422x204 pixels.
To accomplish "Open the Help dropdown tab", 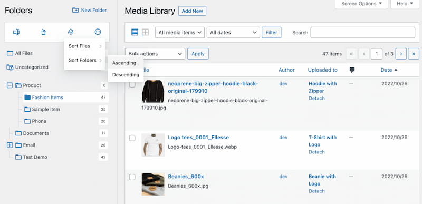I will click(x=405, y=4).
